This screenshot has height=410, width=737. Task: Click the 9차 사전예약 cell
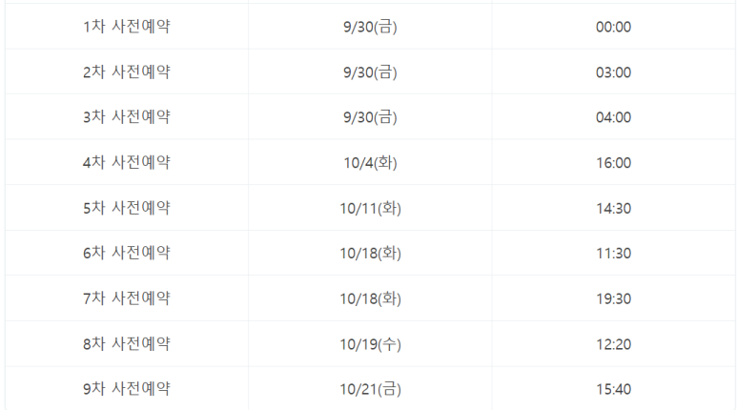click(x=127, y=388)
